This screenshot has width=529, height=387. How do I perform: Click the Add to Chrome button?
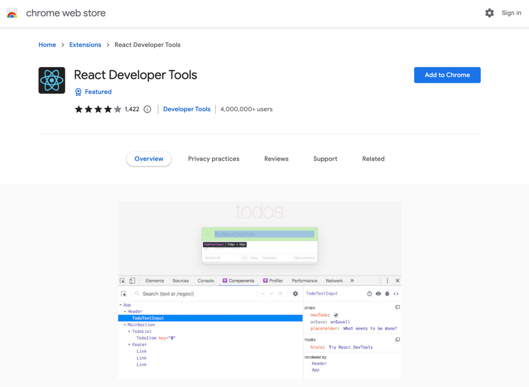(x=447, y=75)
